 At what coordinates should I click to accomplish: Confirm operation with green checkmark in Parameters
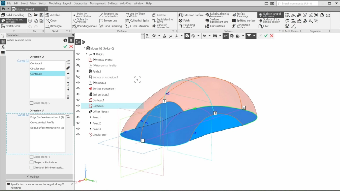(65, 46)
